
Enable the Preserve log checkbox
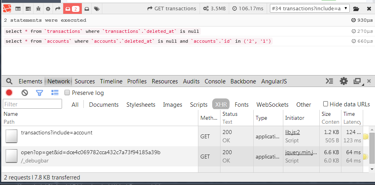coord(67,92)
